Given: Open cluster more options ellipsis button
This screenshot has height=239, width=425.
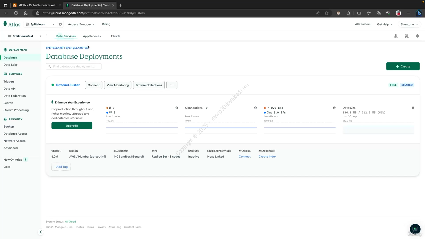Looking at the screenshot, I should pos(172,85).
